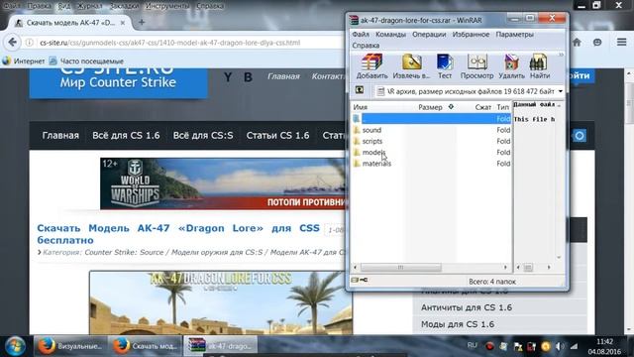Open the Журнал menu in Firefox
The width and height of the screenshot is (634, 357).
(89, 6)
